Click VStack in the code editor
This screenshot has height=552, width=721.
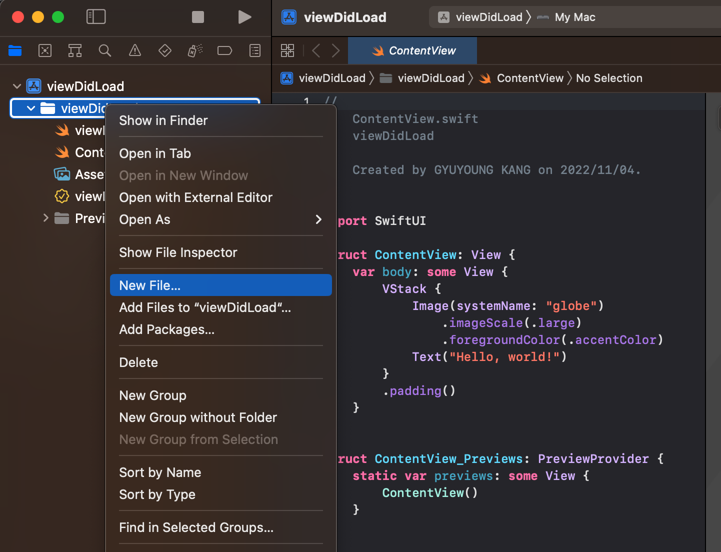coord(404,288)
